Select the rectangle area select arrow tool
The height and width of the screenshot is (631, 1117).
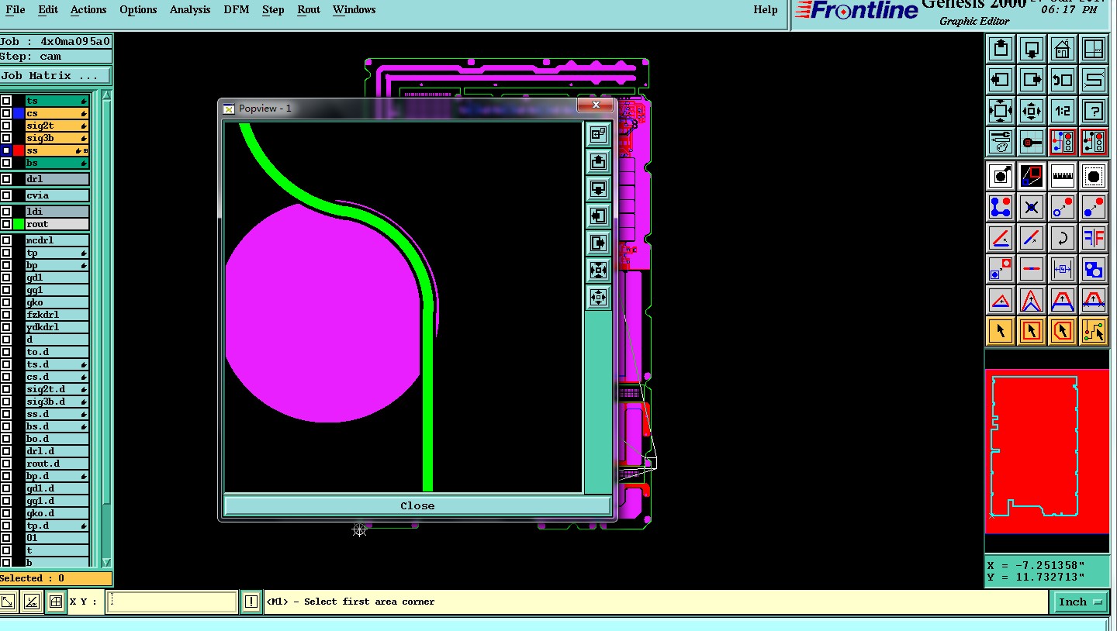pos(1032,331)
